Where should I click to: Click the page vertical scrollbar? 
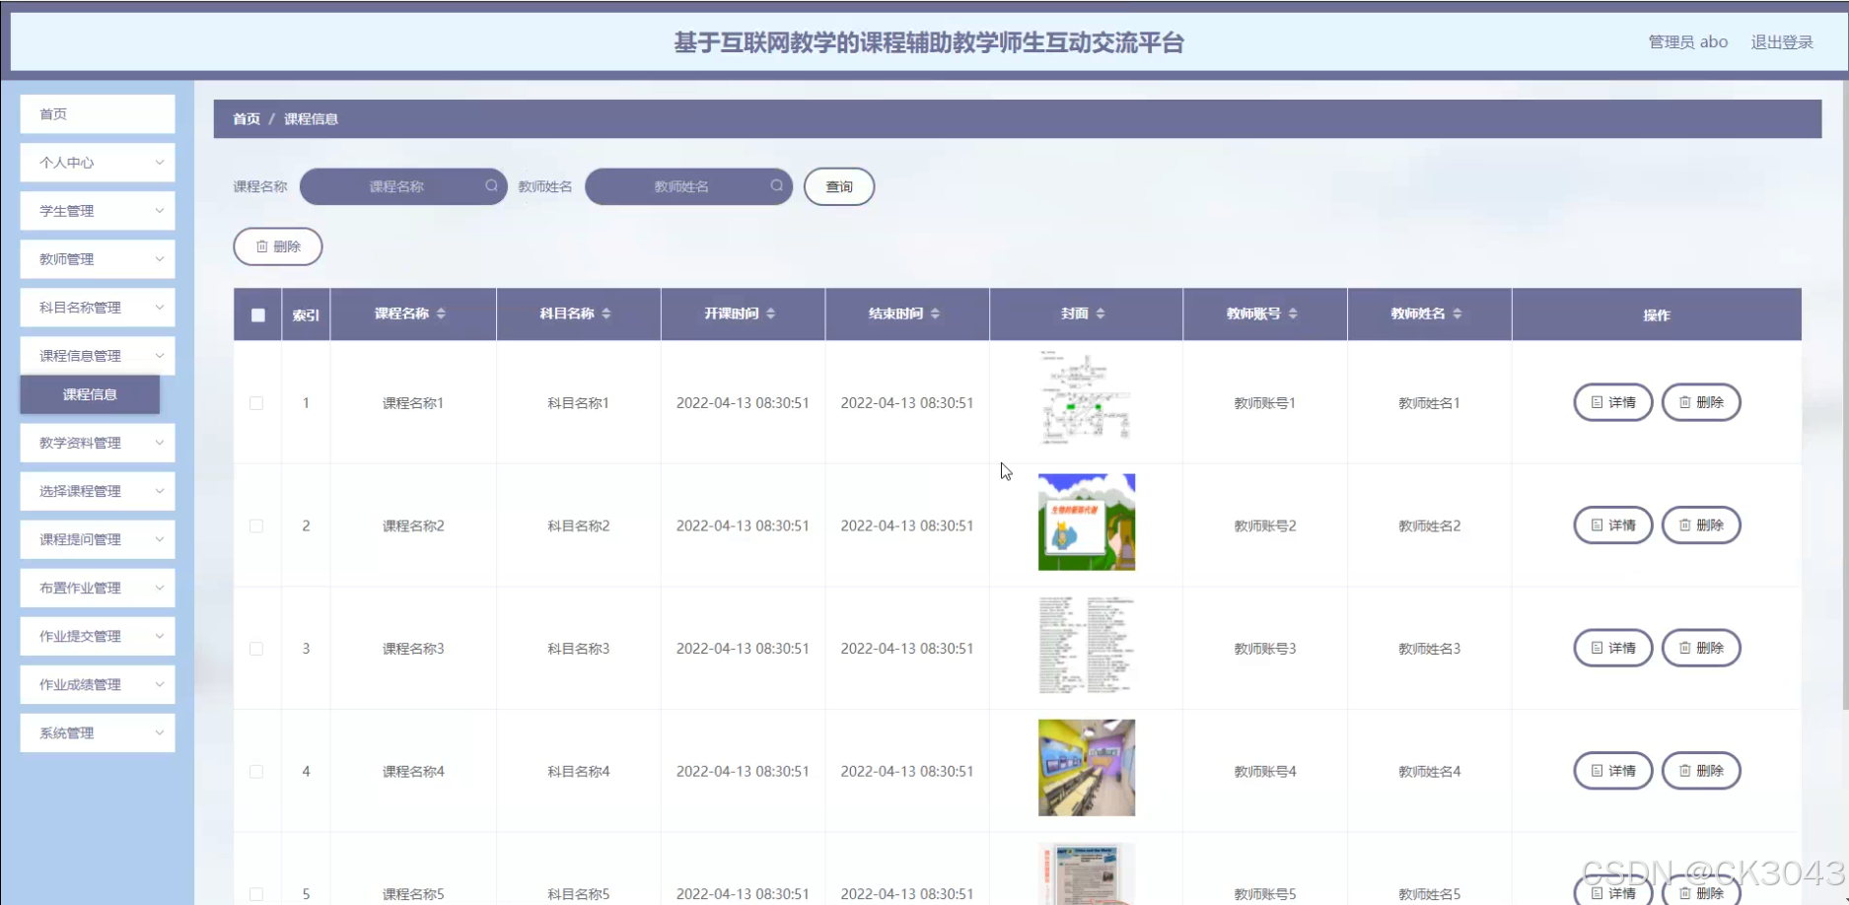click(x=1845, y=394)
